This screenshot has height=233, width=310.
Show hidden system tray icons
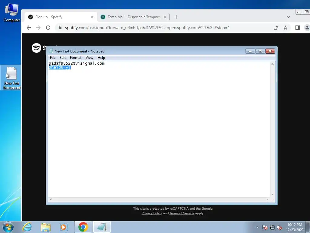click(257, 227)
